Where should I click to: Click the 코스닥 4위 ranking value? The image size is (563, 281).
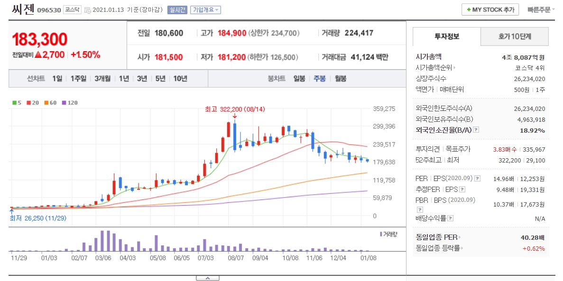point(530,67)
